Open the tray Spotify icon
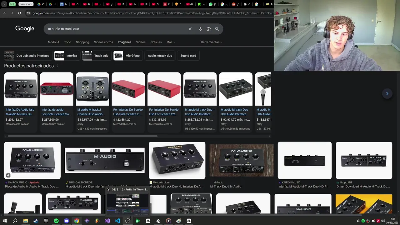The image size is (400, 225). pos(363,221)
